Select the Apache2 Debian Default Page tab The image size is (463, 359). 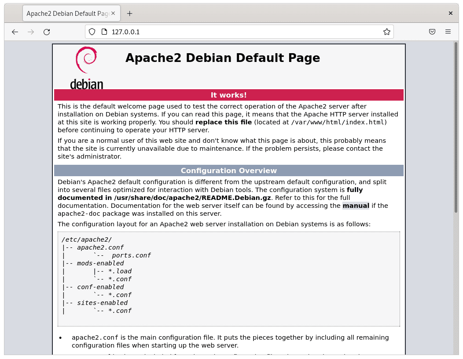click(66, 14)
